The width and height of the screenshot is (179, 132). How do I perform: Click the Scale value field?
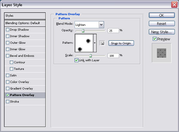pos(113,56)
